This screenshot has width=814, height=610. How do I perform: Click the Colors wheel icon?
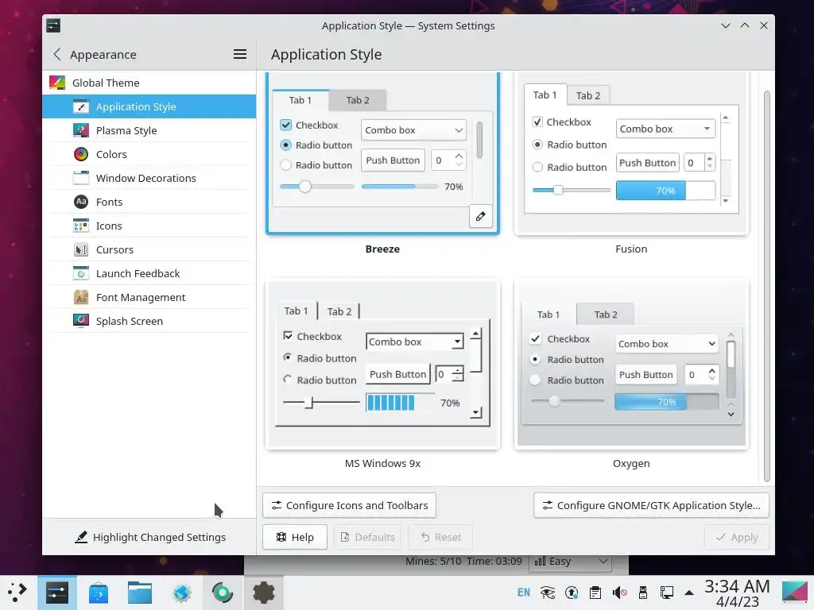tap(81, 154)
